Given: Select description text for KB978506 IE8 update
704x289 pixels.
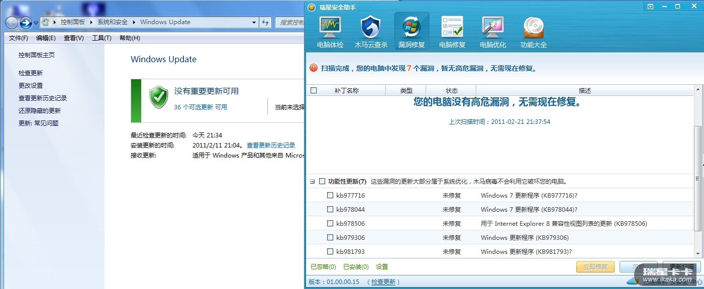Looking at the screenshot, I should coord(564,223).
